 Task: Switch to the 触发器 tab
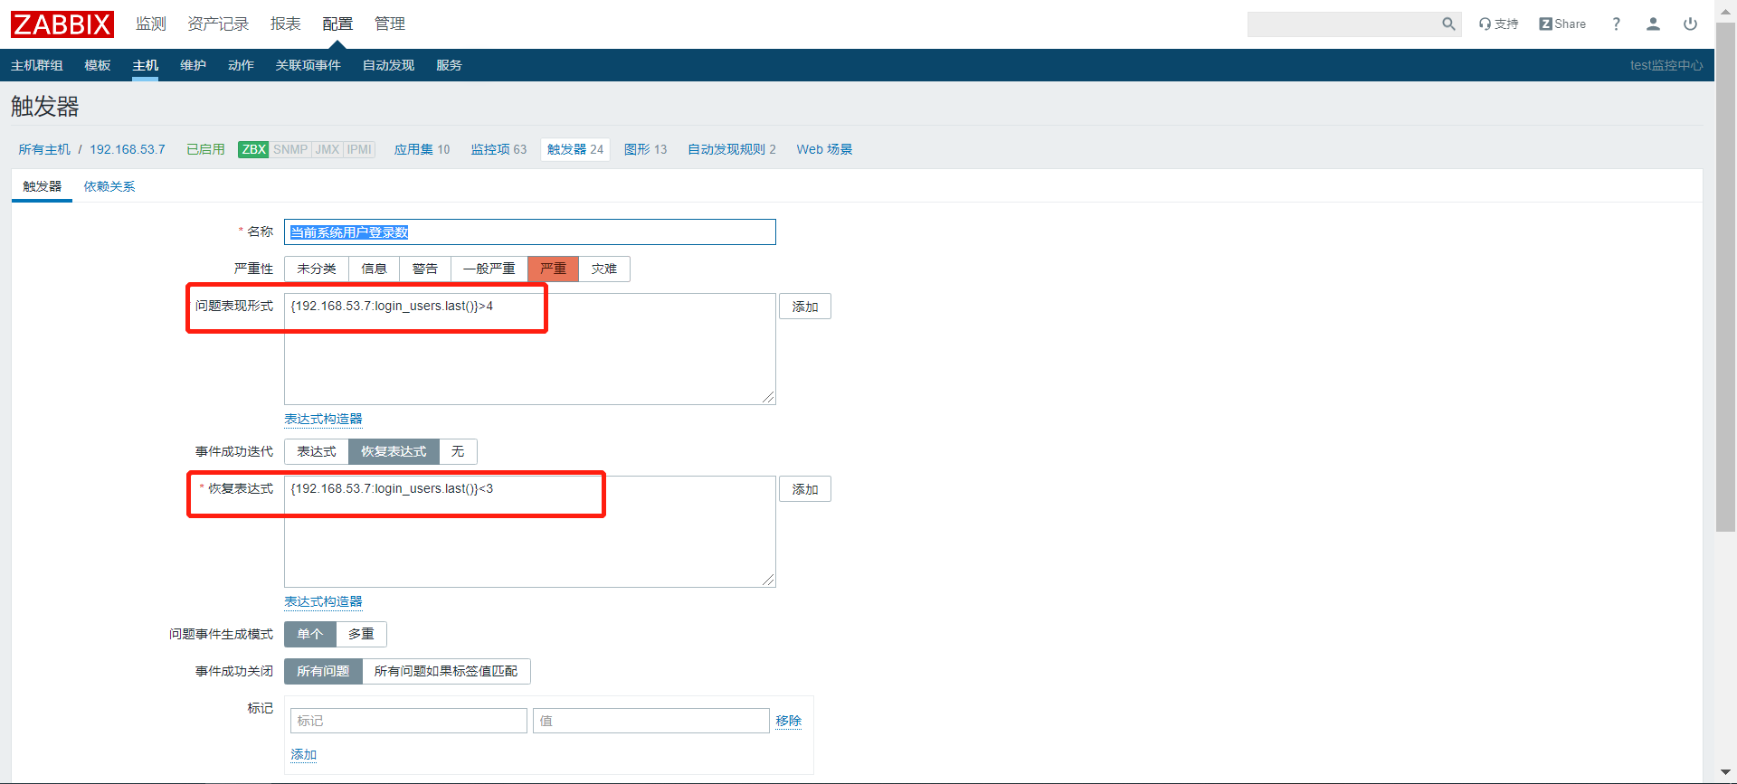[43, 186]
